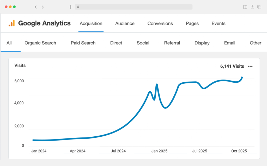Click the browser address bar
This screenshot has width=267, height=166.
136,7
